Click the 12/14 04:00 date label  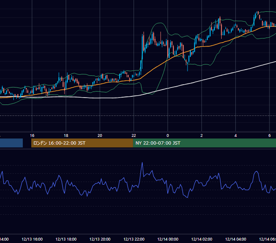point(235,239)
